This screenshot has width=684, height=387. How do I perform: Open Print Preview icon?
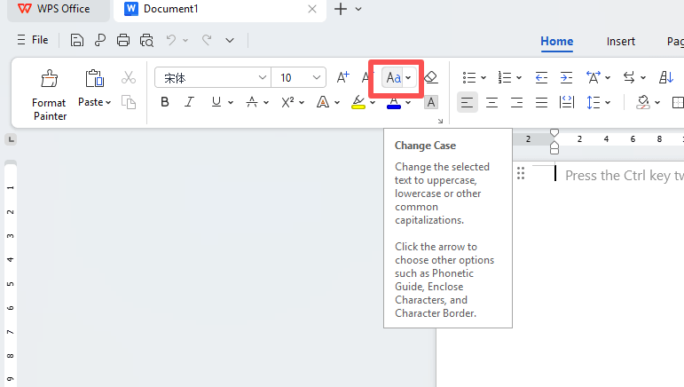coord(146,40)
